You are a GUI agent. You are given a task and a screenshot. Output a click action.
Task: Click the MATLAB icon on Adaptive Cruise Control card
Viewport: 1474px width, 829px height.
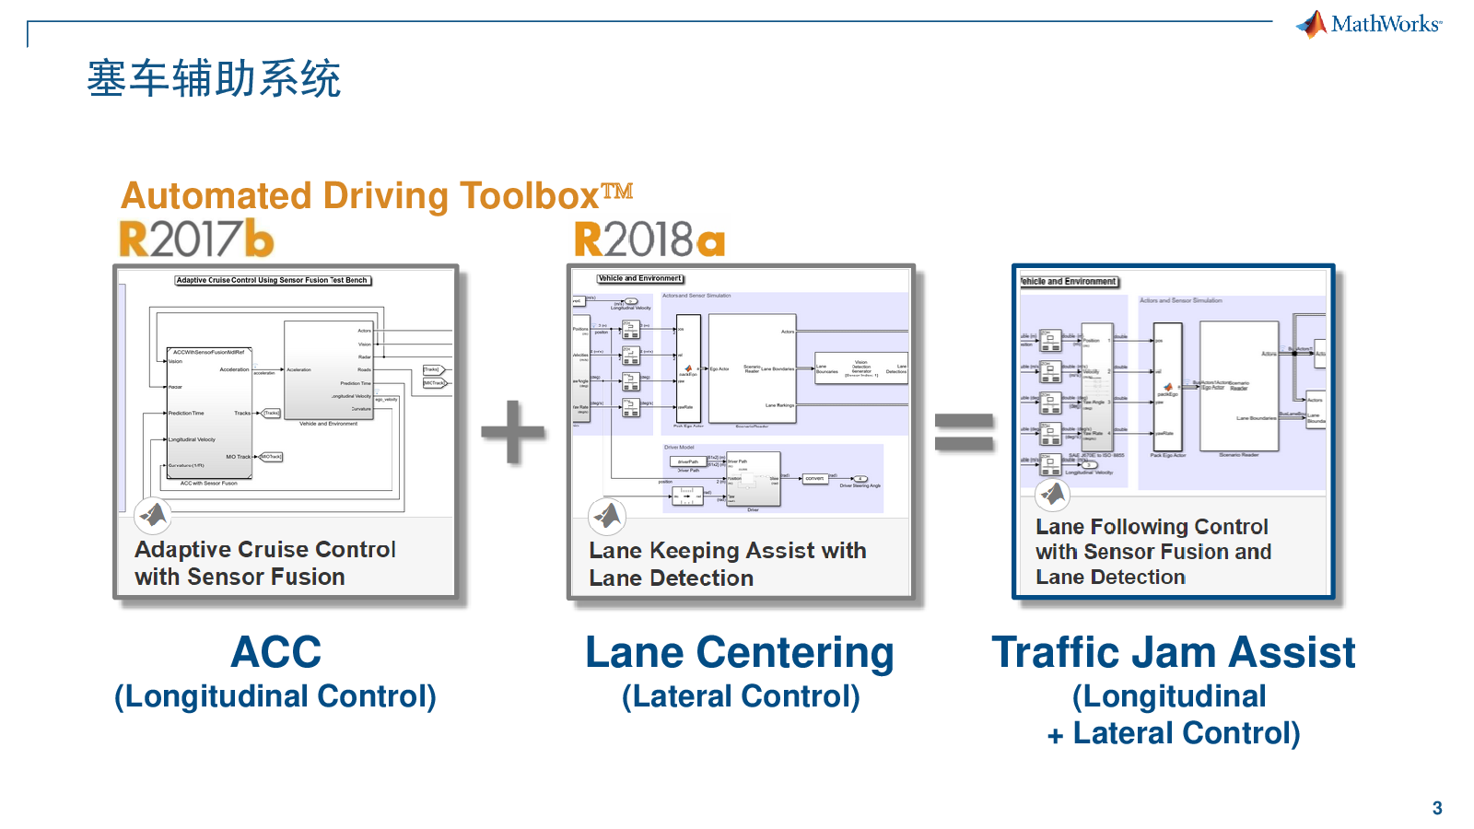(x=153, y=515)
